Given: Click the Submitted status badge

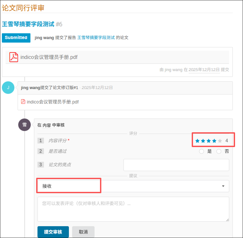Looking at the screenshot, I should (x=16, y=38).
